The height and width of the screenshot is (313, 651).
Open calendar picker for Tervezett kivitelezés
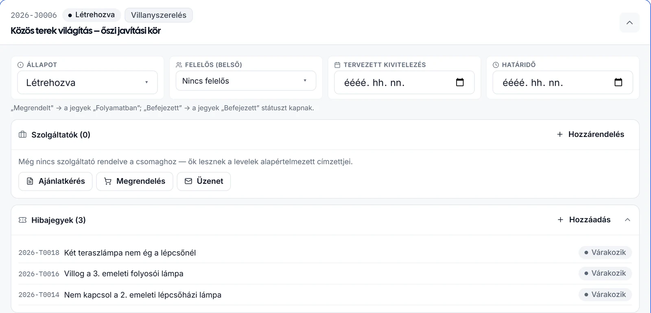pos(460,83)
